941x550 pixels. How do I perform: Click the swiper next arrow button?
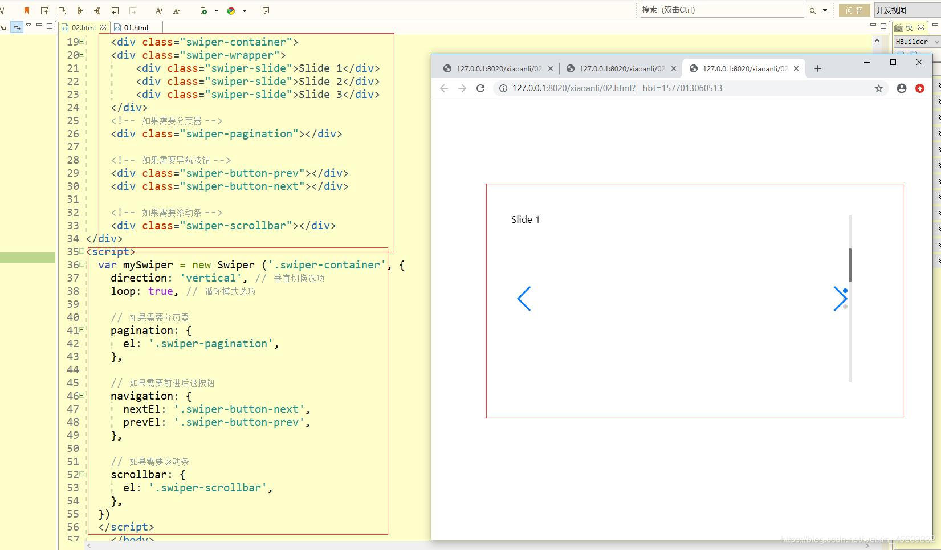[x=840, y=299]
